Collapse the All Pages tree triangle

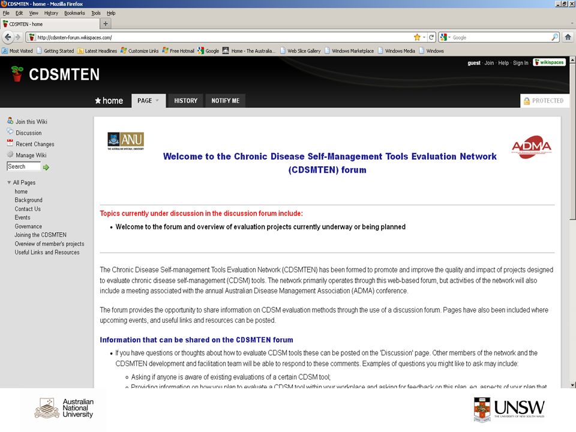9,182
